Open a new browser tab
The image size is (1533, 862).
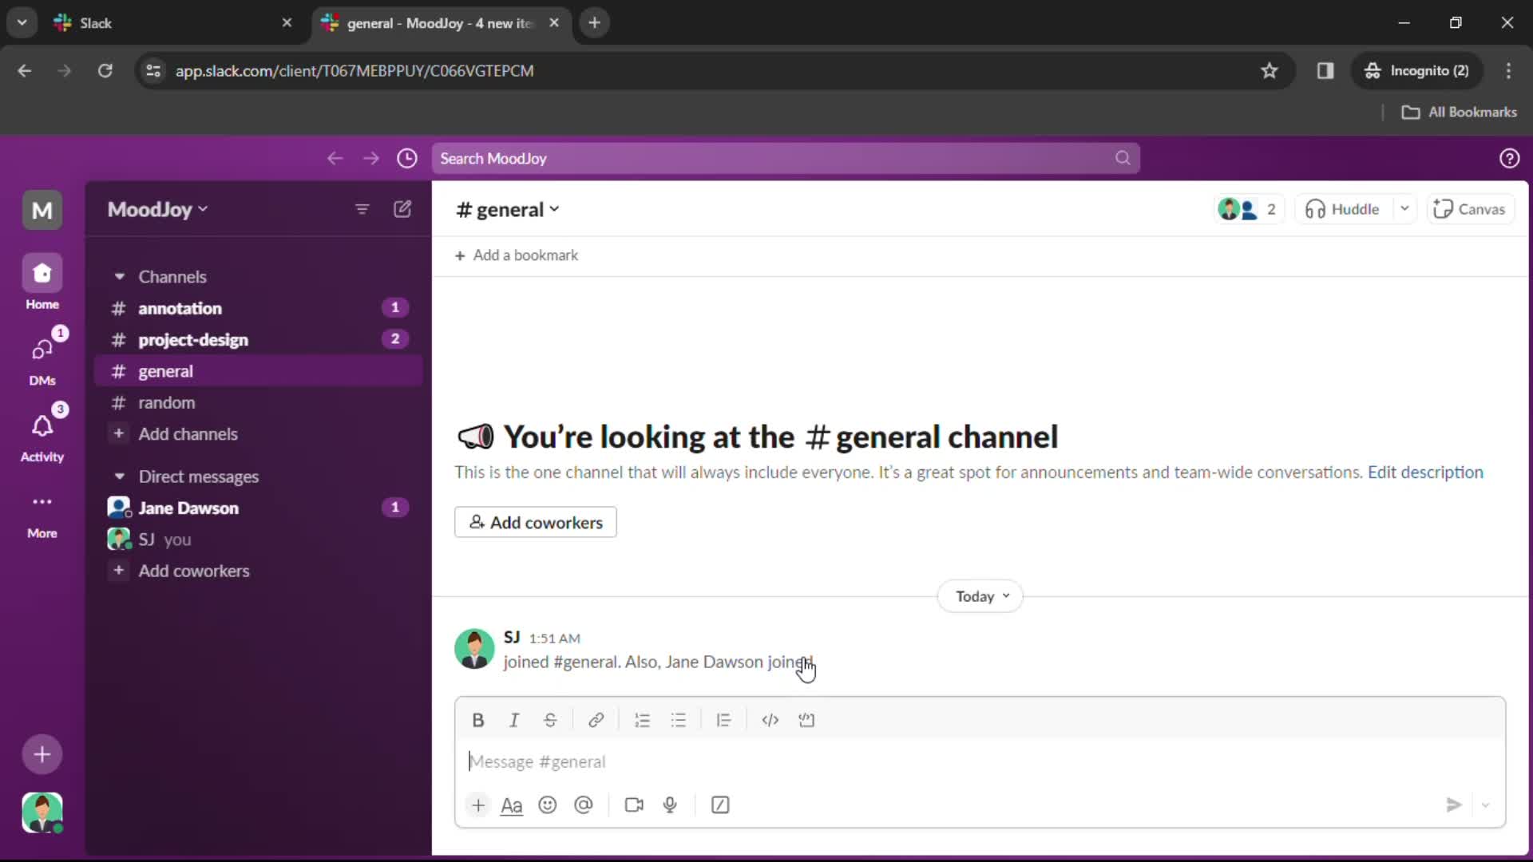coord(594,22)
